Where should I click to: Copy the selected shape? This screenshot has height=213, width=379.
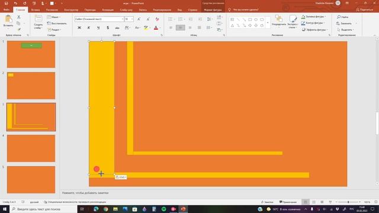18,23
